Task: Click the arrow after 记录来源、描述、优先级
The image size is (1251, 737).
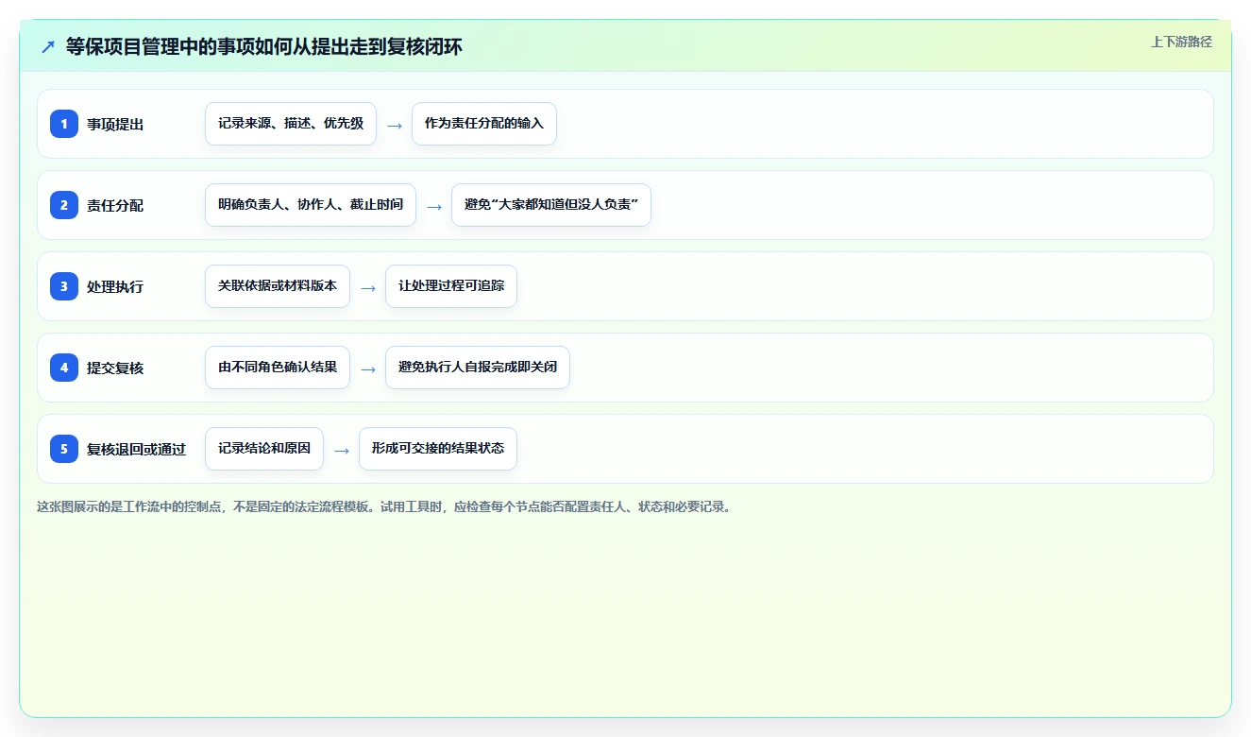Action: (395, 125)
